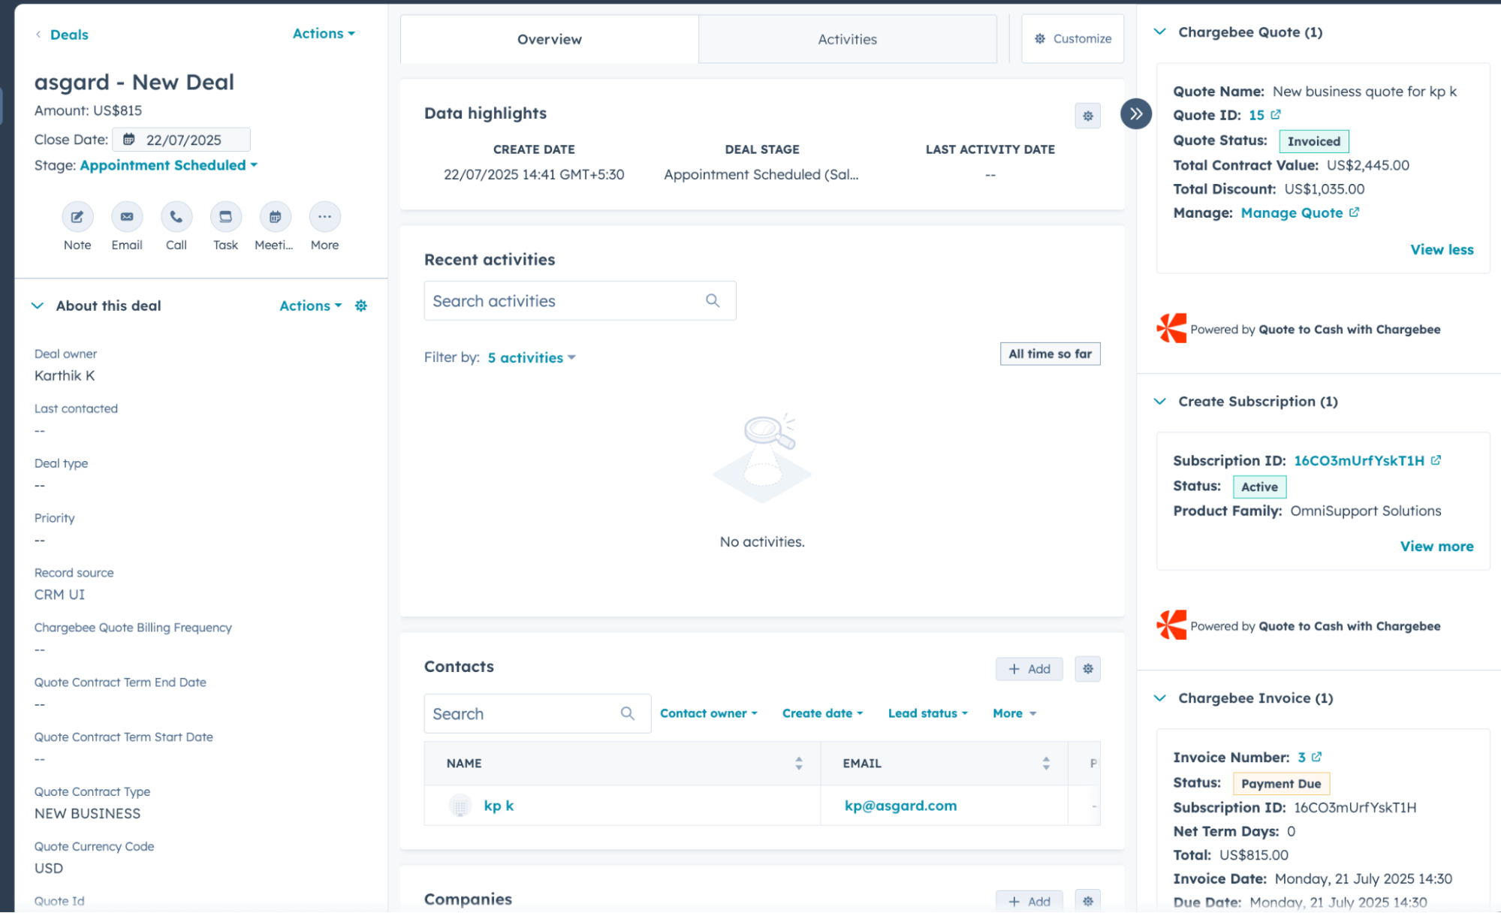Viewport: 1501px width, 913px height.
Task: Switch to the Activities tab
Action: (847, 39)
